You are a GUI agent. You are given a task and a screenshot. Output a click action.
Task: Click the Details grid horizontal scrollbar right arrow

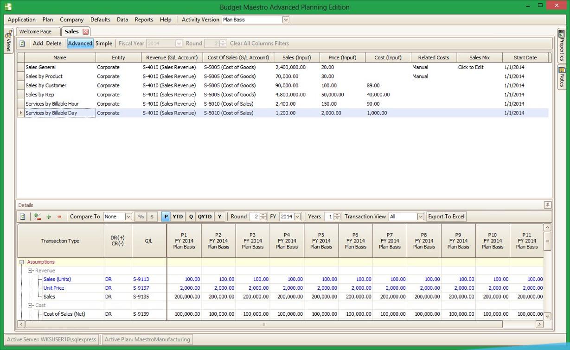pyautogui.click(x=539, y=325)
